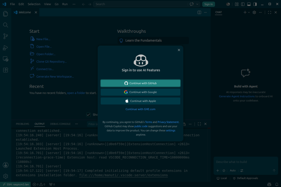Click Continue with GitHub button

[140, 83]
